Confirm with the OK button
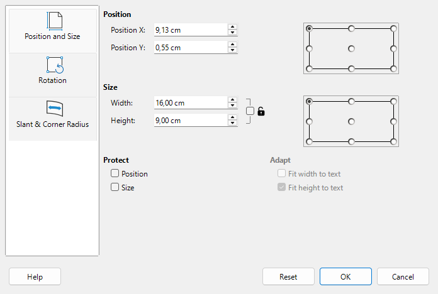438x294 pixels. pyautogui.click(x=345, y=276)
